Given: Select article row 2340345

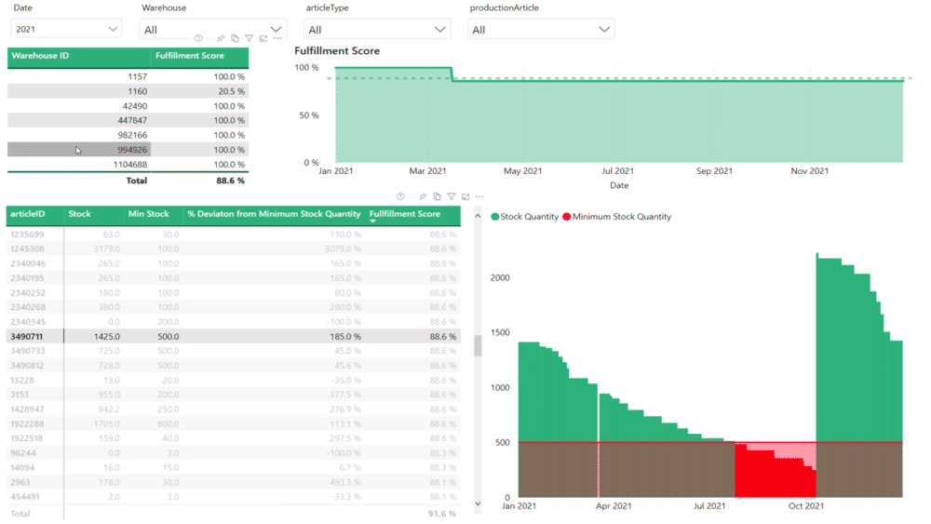Looking at the screenshot, I should point(234,322).
